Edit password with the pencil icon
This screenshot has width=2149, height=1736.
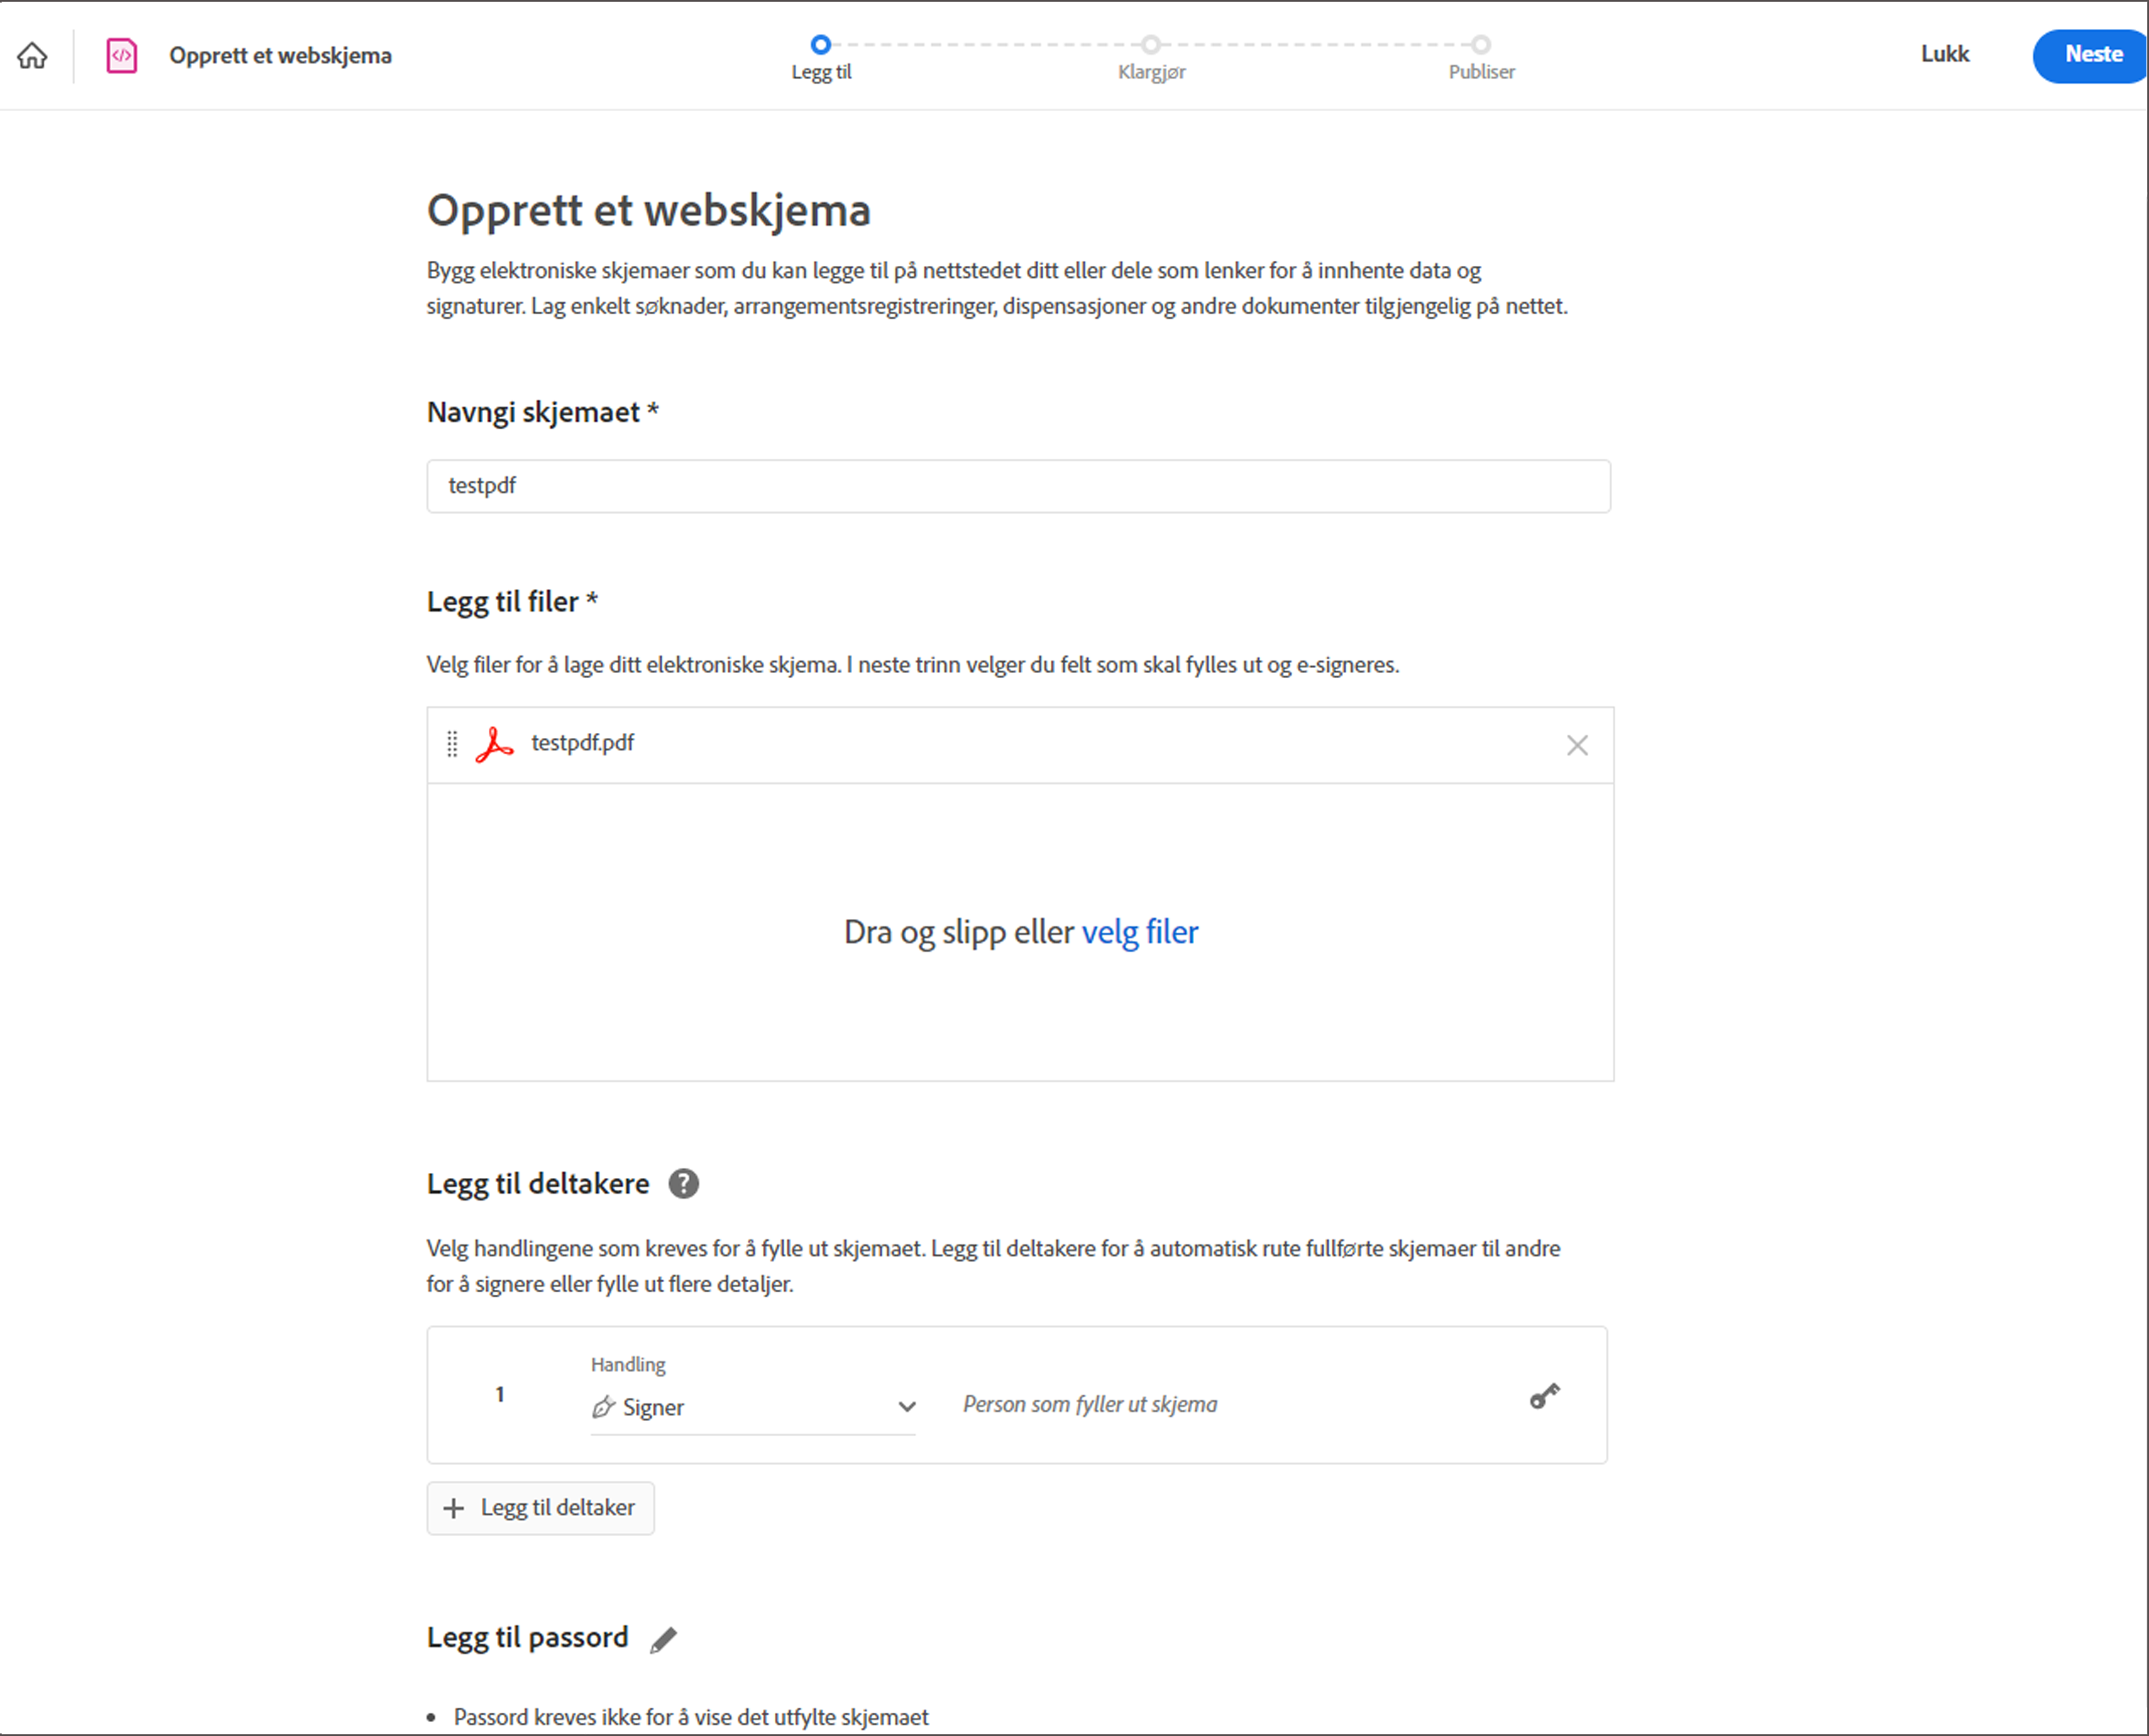point(663,1640)
